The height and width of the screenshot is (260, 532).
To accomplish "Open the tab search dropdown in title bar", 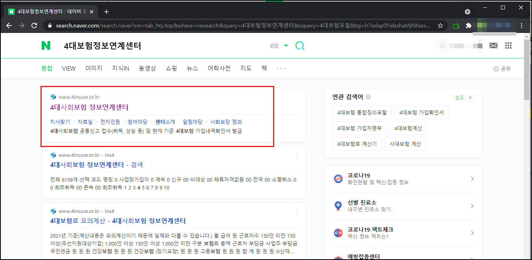I will pyautogui.click(x=468, y=11).
